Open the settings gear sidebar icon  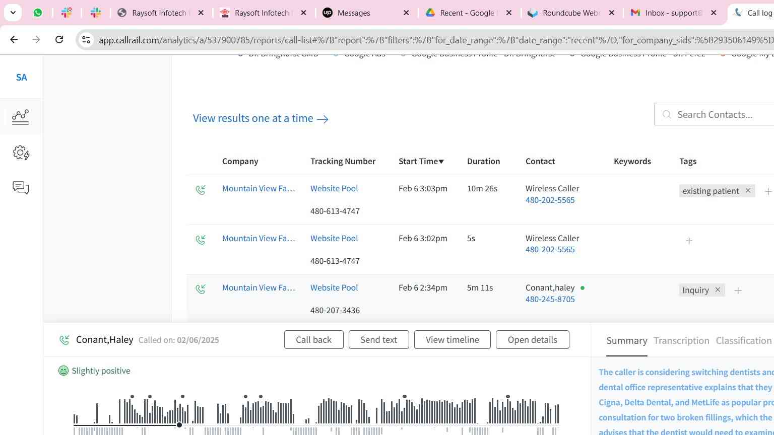point(21,153)
